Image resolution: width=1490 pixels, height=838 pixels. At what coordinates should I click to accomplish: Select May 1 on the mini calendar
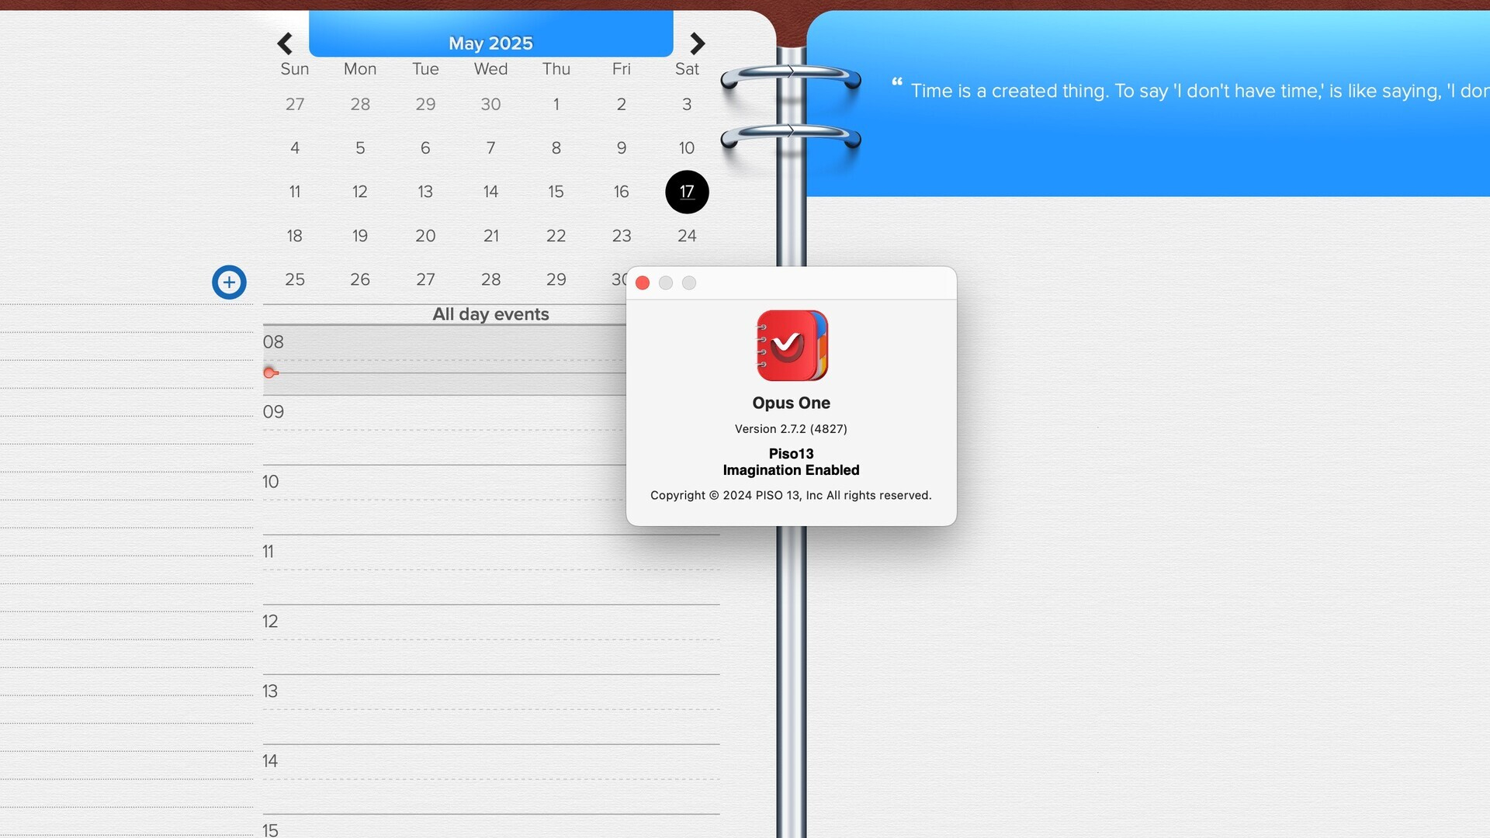(x=556, y=104)
